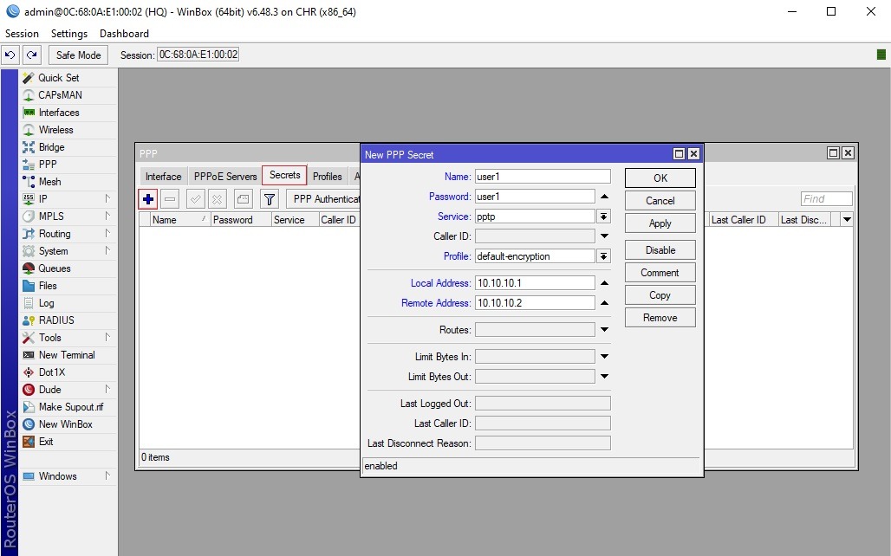Click the Undo arrow in main toolbar
Image resolution: width=891 pixels, height=556 pixels.
point(10,55)
